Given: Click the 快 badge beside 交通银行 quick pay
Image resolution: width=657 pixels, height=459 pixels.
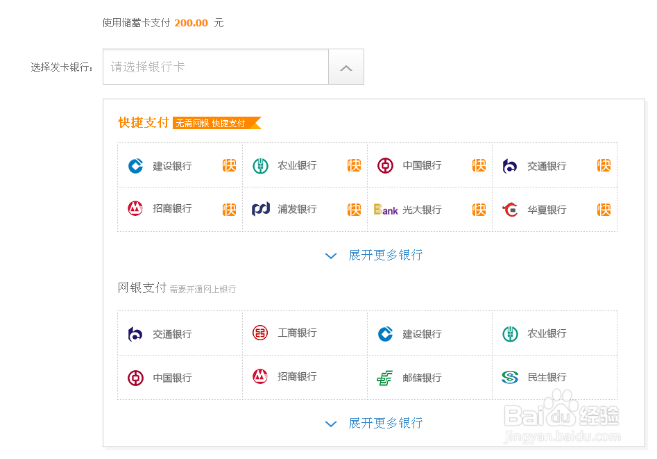Looking at the screenshot, I should (604, 166).
